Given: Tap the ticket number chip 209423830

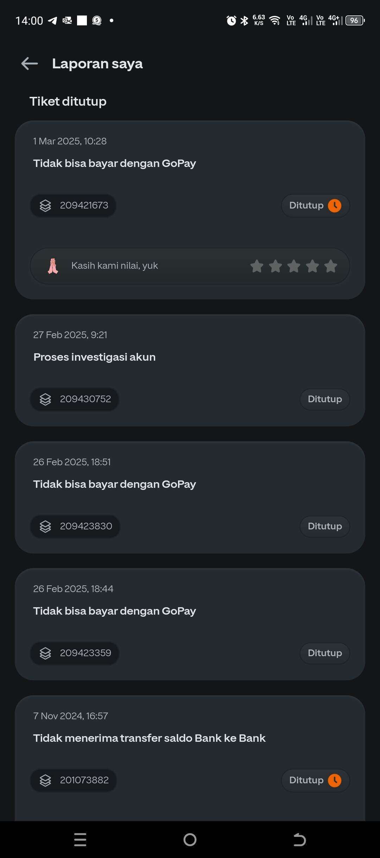Looking at the screenshot, I should pos(75,527).
